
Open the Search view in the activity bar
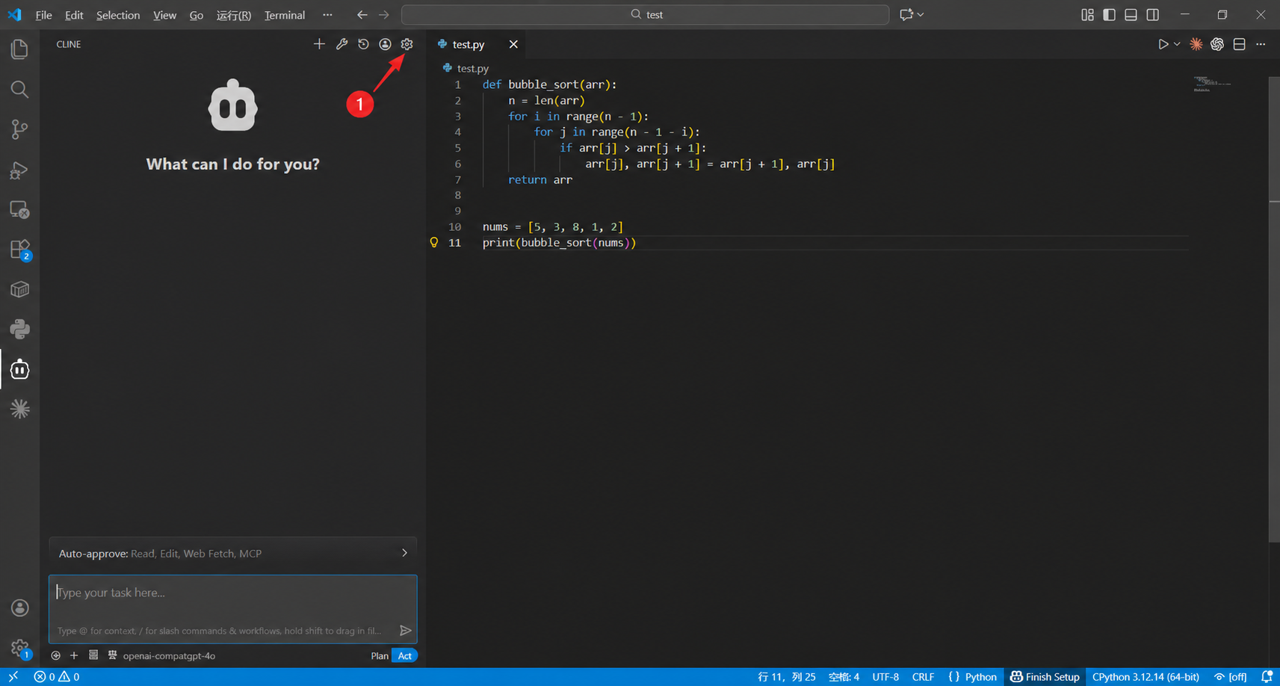click(x=19, y=90)
